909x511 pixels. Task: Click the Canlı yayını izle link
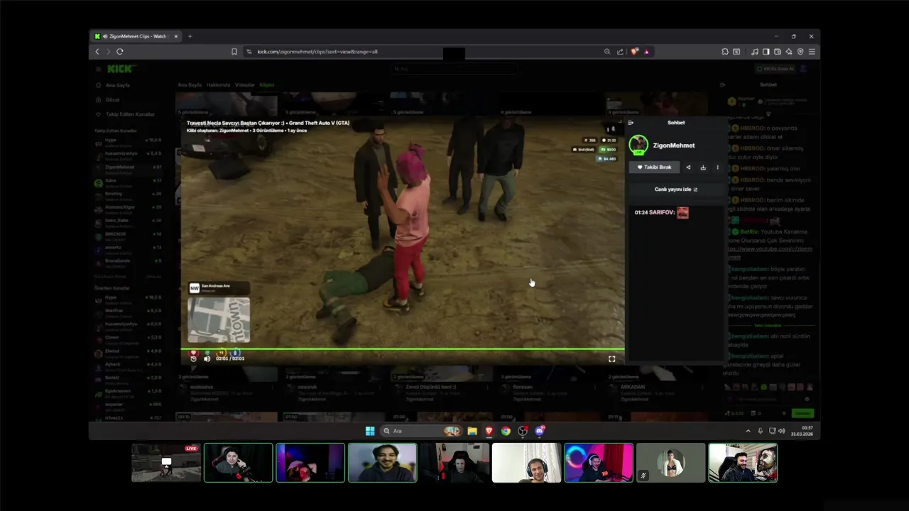tap(676, 189)
